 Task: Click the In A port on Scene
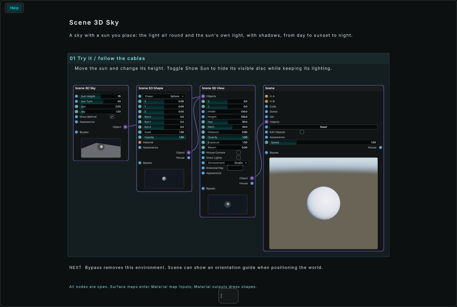point(266,96)
